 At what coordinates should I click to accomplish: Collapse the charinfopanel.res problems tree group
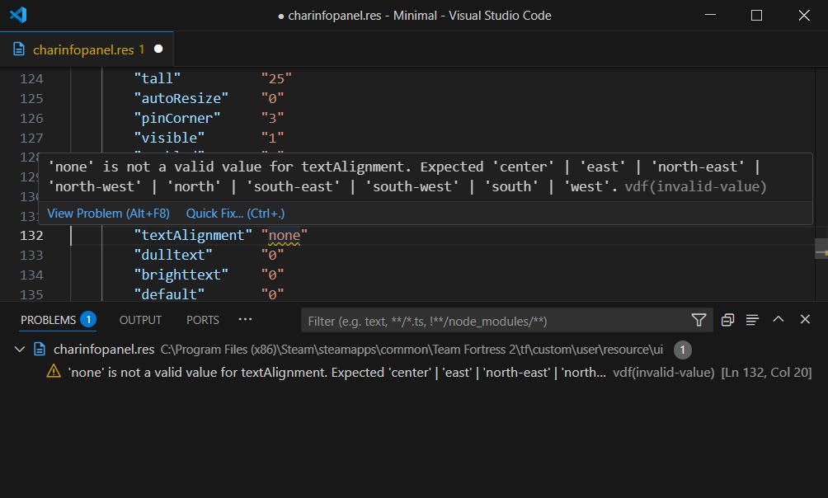click(x=20, y=349)
